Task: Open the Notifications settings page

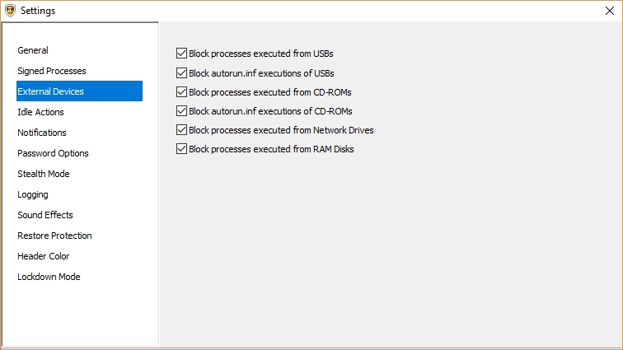Action: pos(42,133)
